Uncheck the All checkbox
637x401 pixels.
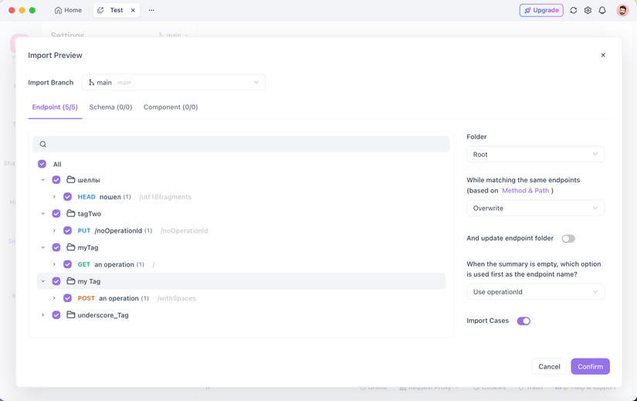click(x=42, y=165)
